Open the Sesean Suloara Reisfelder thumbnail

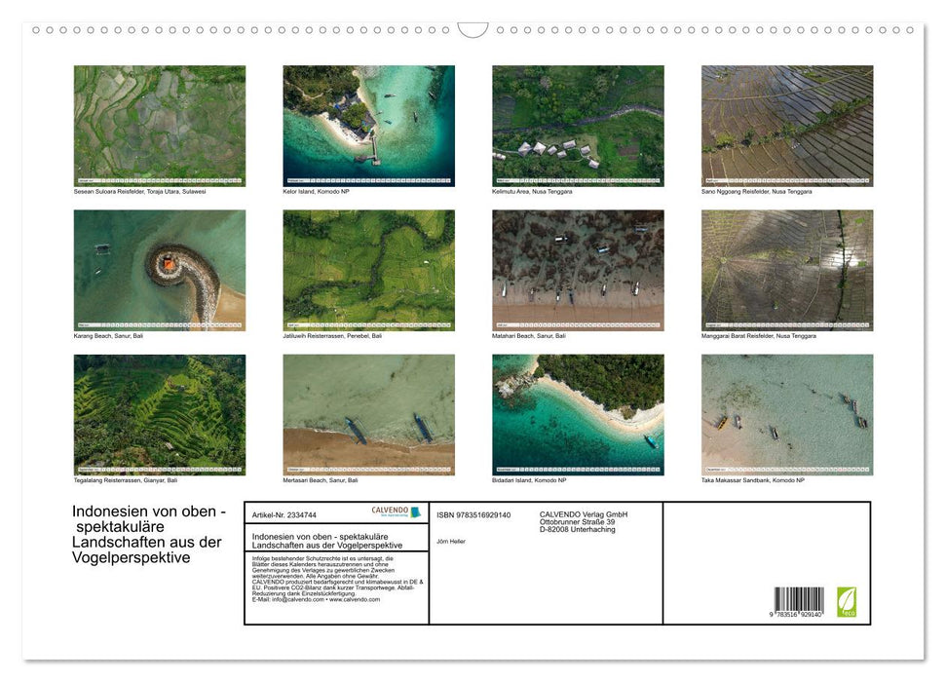(x=159, y=126)
